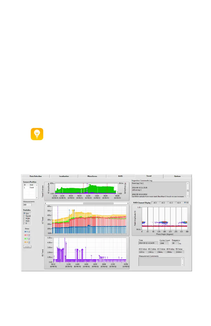This screenshot has height=326, width=211.
Task: Switch to the Localization tab
Action: [64, 176]
